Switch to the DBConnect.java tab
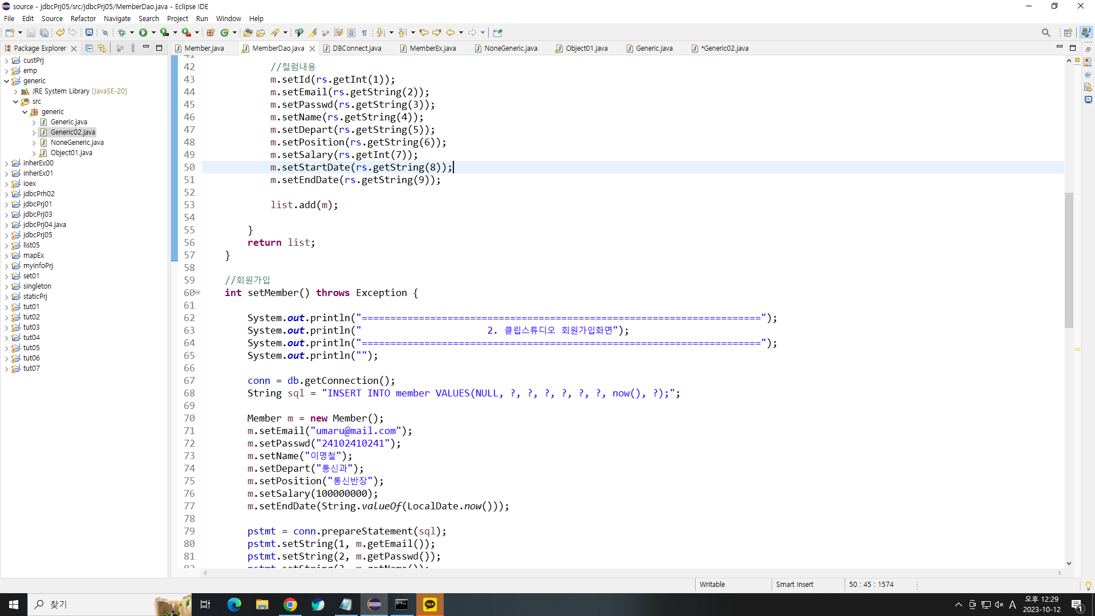1095x616 pixels. coord(356,48)
